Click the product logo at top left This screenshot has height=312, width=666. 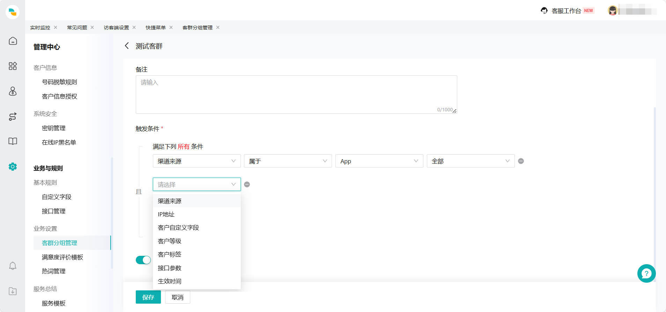(x=13, y=12)
